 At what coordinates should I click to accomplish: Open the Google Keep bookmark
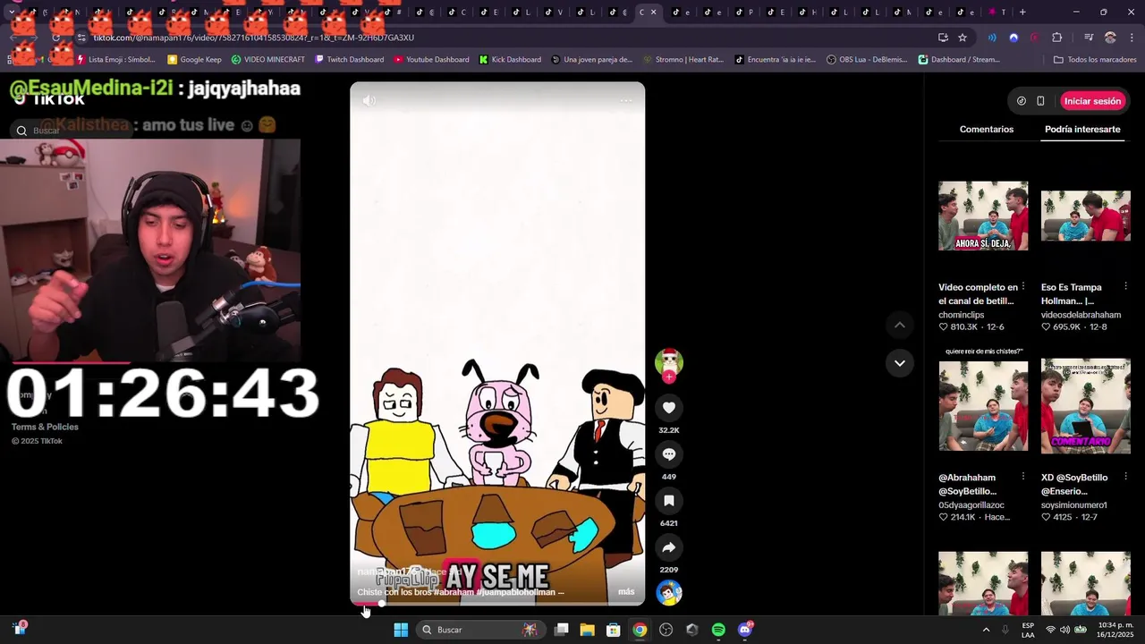(x=194, y=60)
